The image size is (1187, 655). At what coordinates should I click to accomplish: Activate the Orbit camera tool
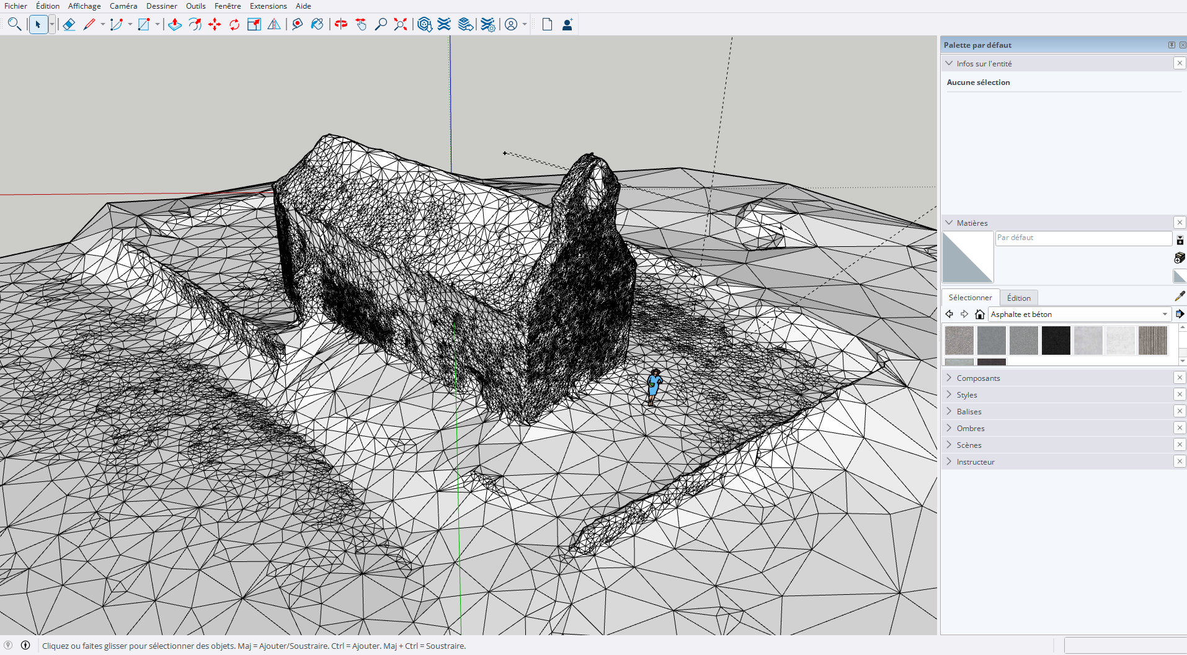[x=340, y=24]
